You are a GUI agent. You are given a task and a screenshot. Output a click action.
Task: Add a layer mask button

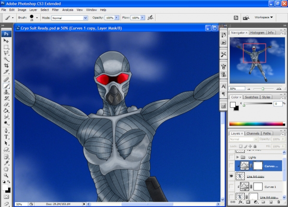coord(248,202)
